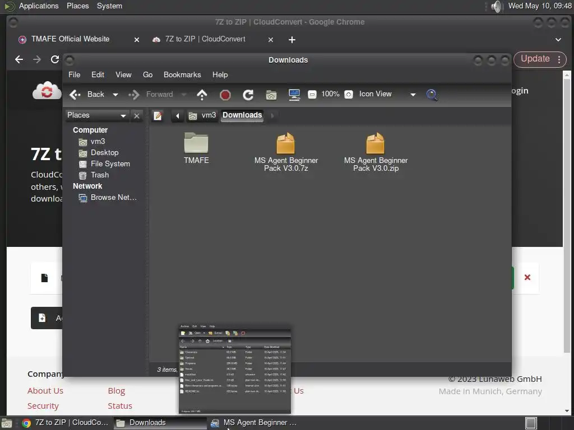Open the Edit menu in Downloads window
This screenshot has height=430, width=574.
[x=98, y=74]
